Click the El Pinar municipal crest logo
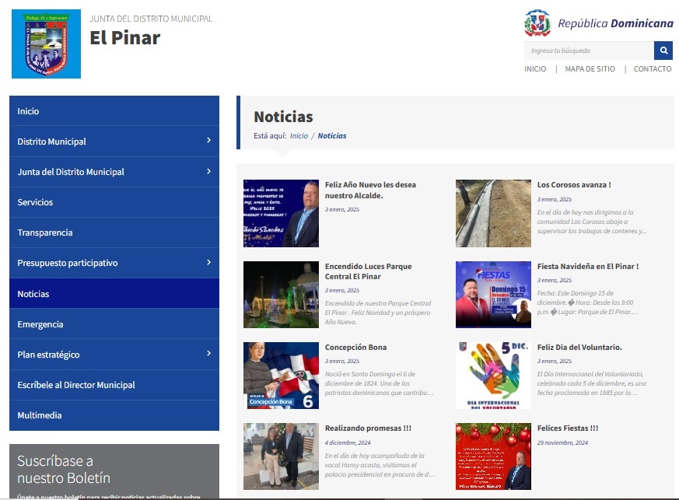The height and width of the screenshot is (500, 679). [x=46, y=44]
